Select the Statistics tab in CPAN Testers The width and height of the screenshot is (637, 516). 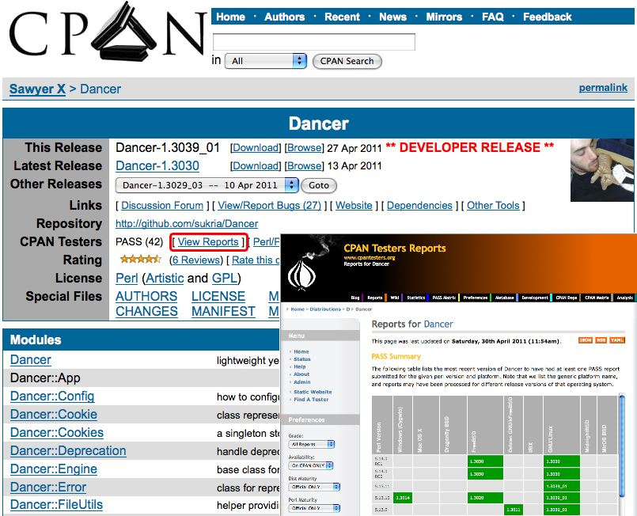point(416,298)
